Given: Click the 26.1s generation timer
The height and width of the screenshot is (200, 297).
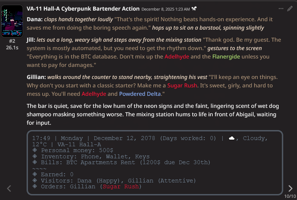Looking at the screenshot, I should (12, 47).
